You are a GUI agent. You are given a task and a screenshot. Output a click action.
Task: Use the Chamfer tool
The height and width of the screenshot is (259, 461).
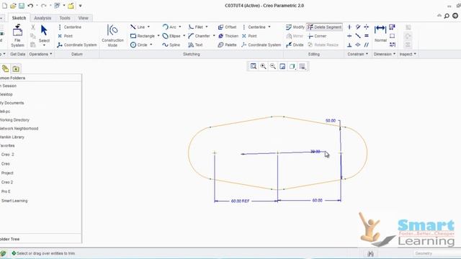click(x=199, y=36)
